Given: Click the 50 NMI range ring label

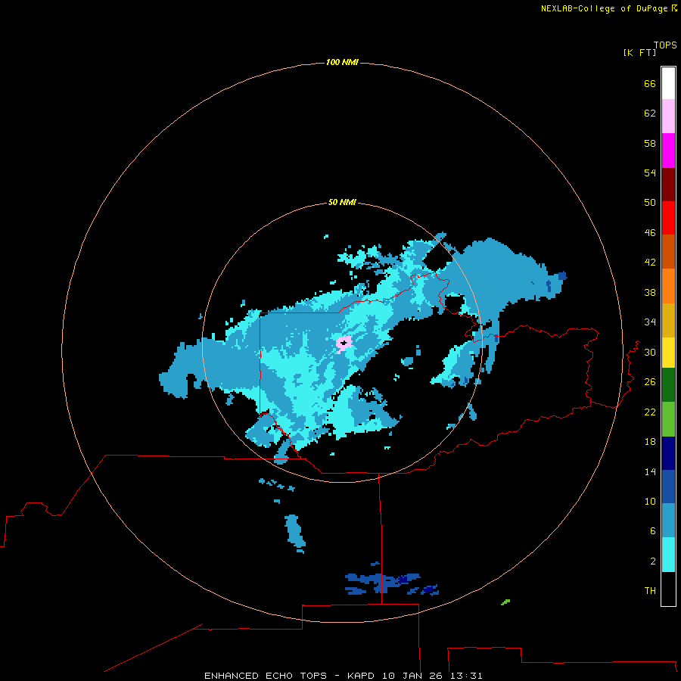Looking at the screenshot, I should [x=342, y=202].
